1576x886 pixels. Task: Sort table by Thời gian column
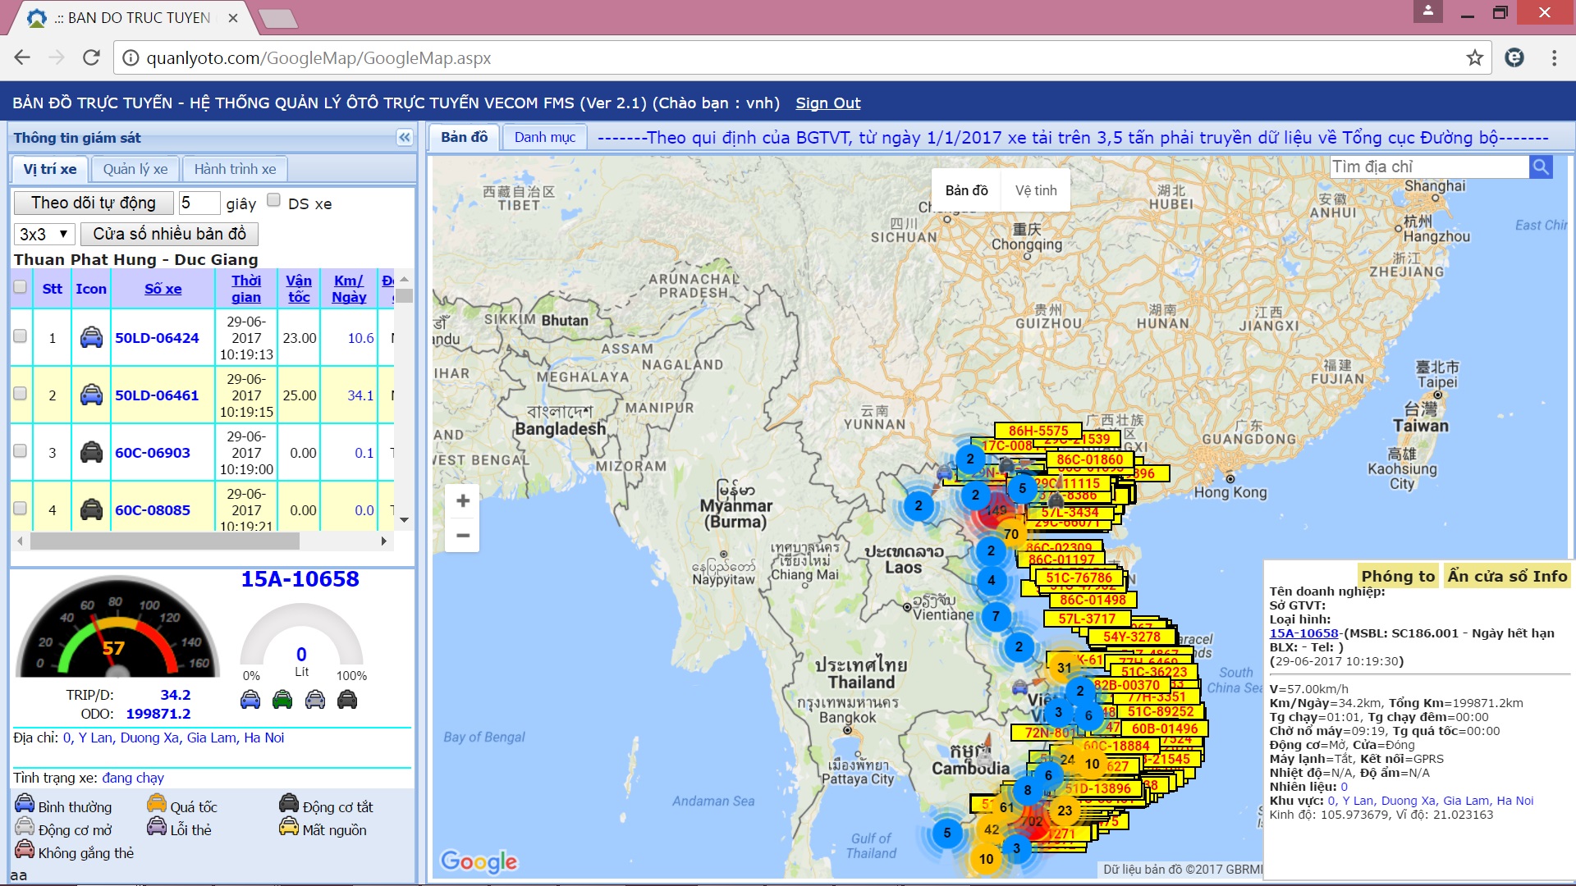coord(246,289)
